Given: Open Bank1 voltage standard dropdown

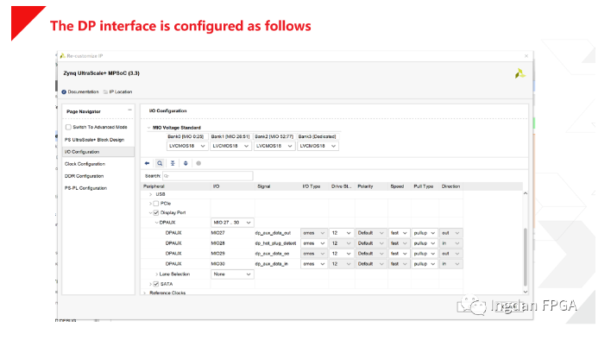Looking at the screenshot, I should pyautogui.click(x=230, y=146).
